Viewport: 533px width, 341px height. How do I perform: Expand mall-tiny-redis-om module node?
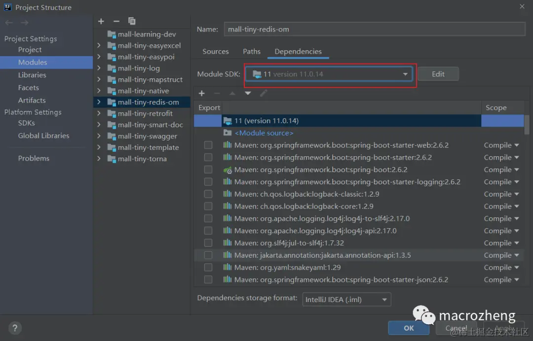(x=99, y=102)
